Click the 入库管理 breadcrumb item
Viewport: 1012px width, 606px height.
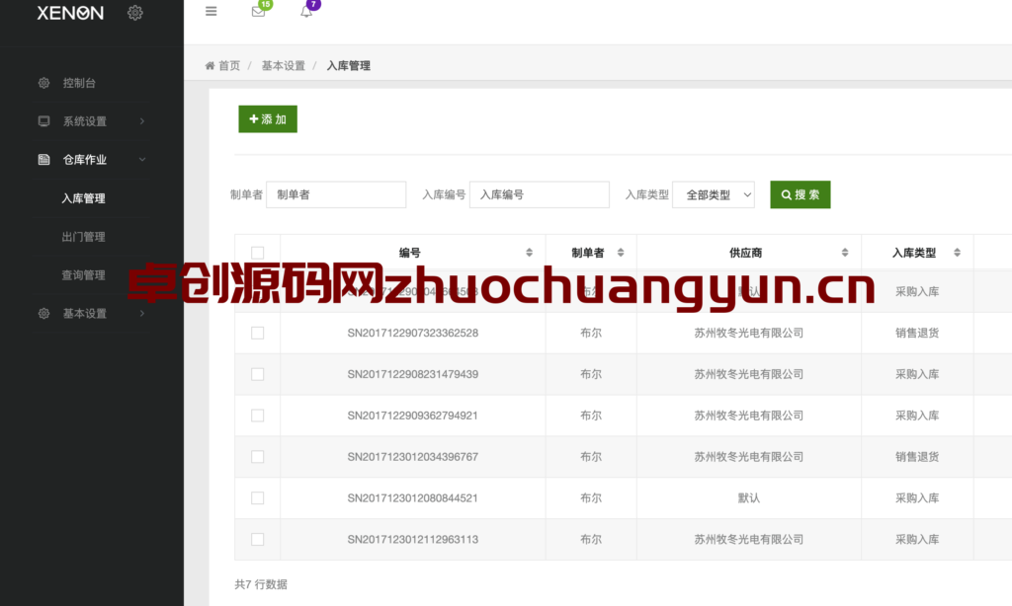[349, 66]
